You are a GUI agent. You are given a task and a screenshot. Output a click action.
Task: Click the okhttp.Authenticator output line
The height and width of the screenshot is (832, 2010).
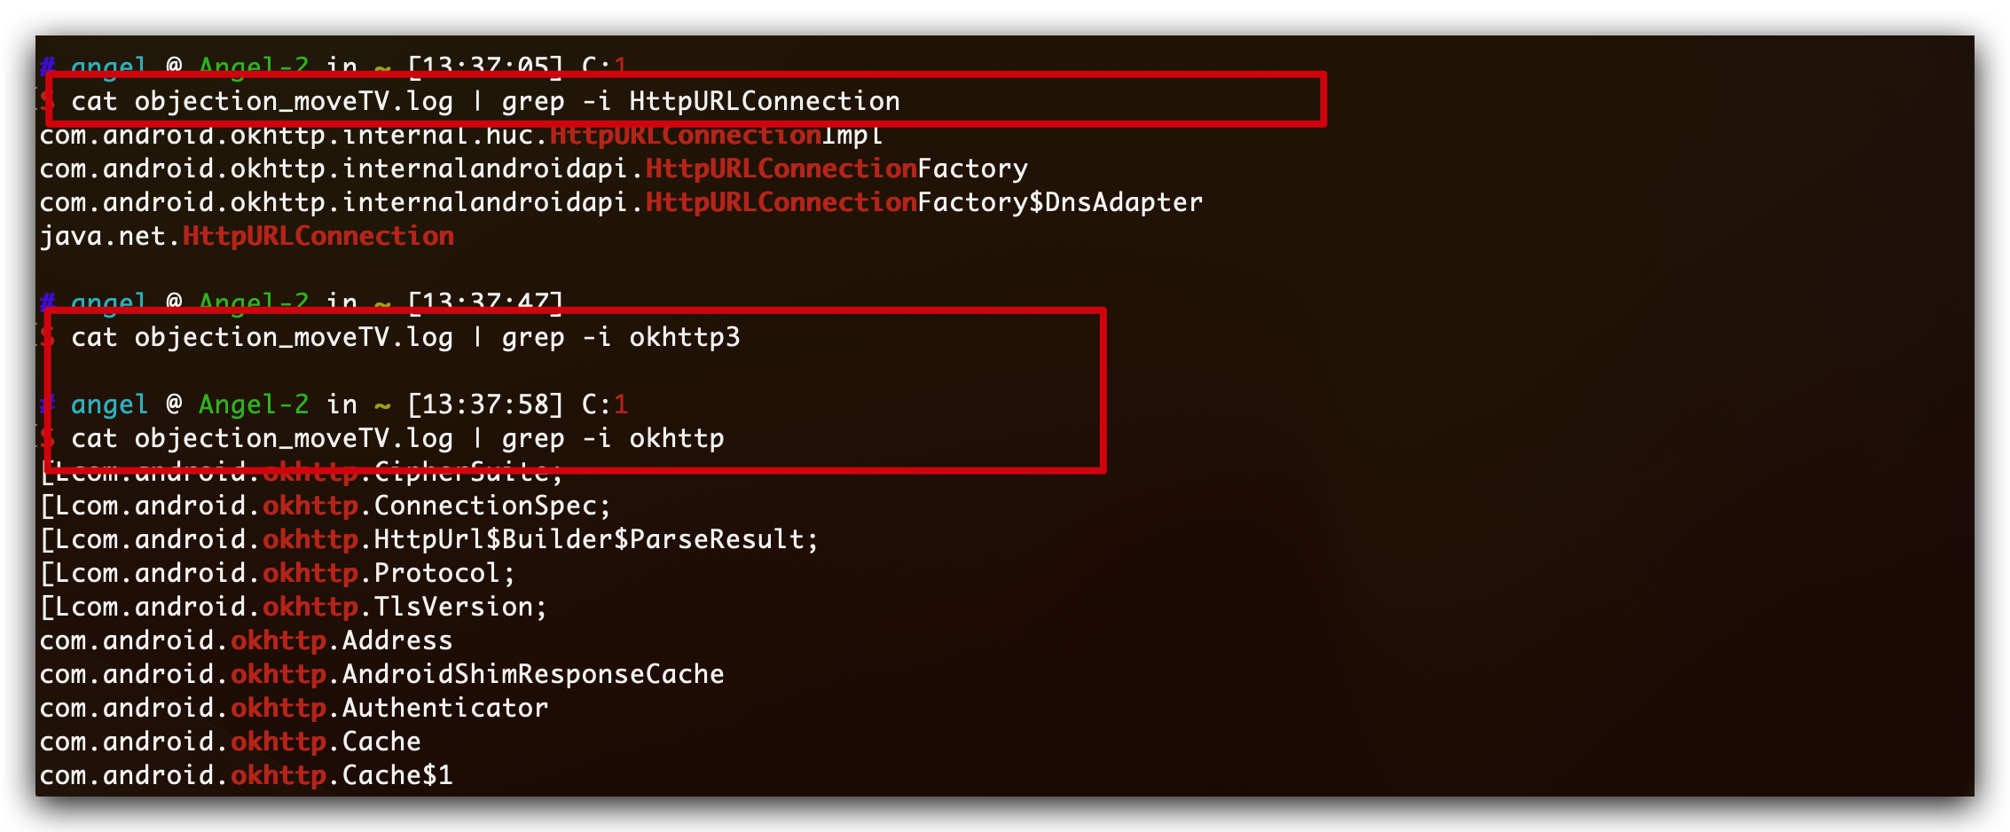pos(294,708)
